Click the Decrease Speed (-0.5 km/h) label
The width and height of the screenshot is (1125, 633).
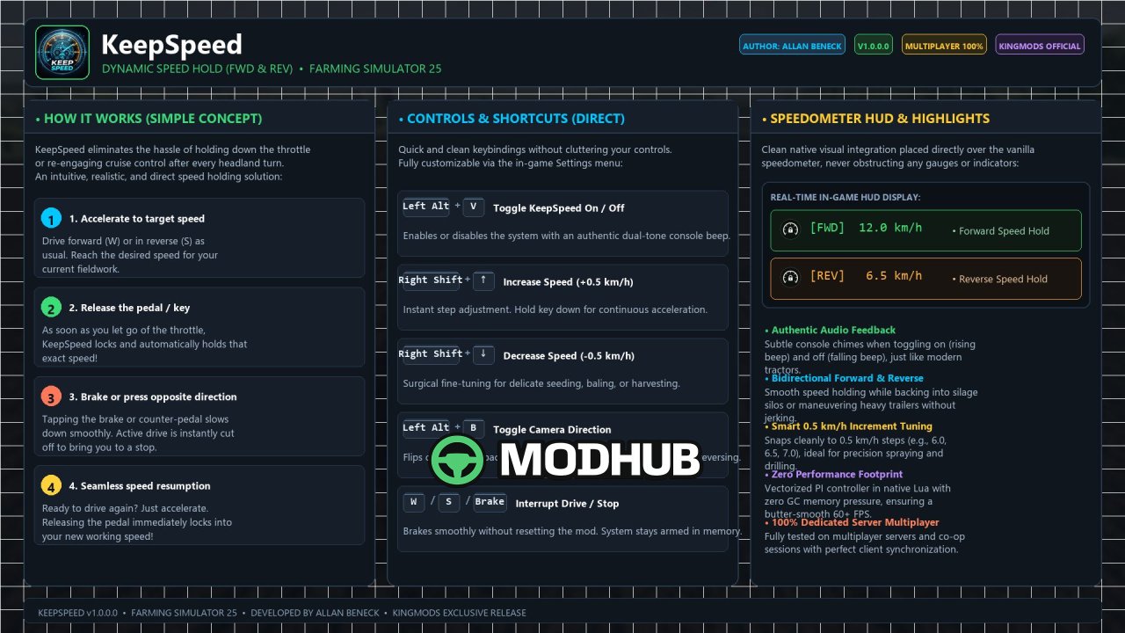tap(569, 356)
